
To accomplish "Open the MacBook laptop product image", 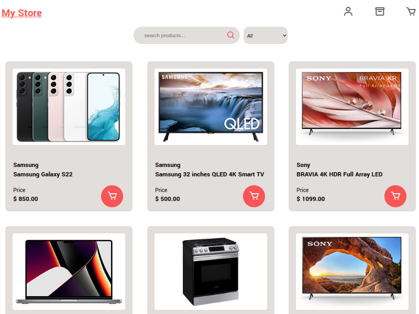I will coord(69,272).
